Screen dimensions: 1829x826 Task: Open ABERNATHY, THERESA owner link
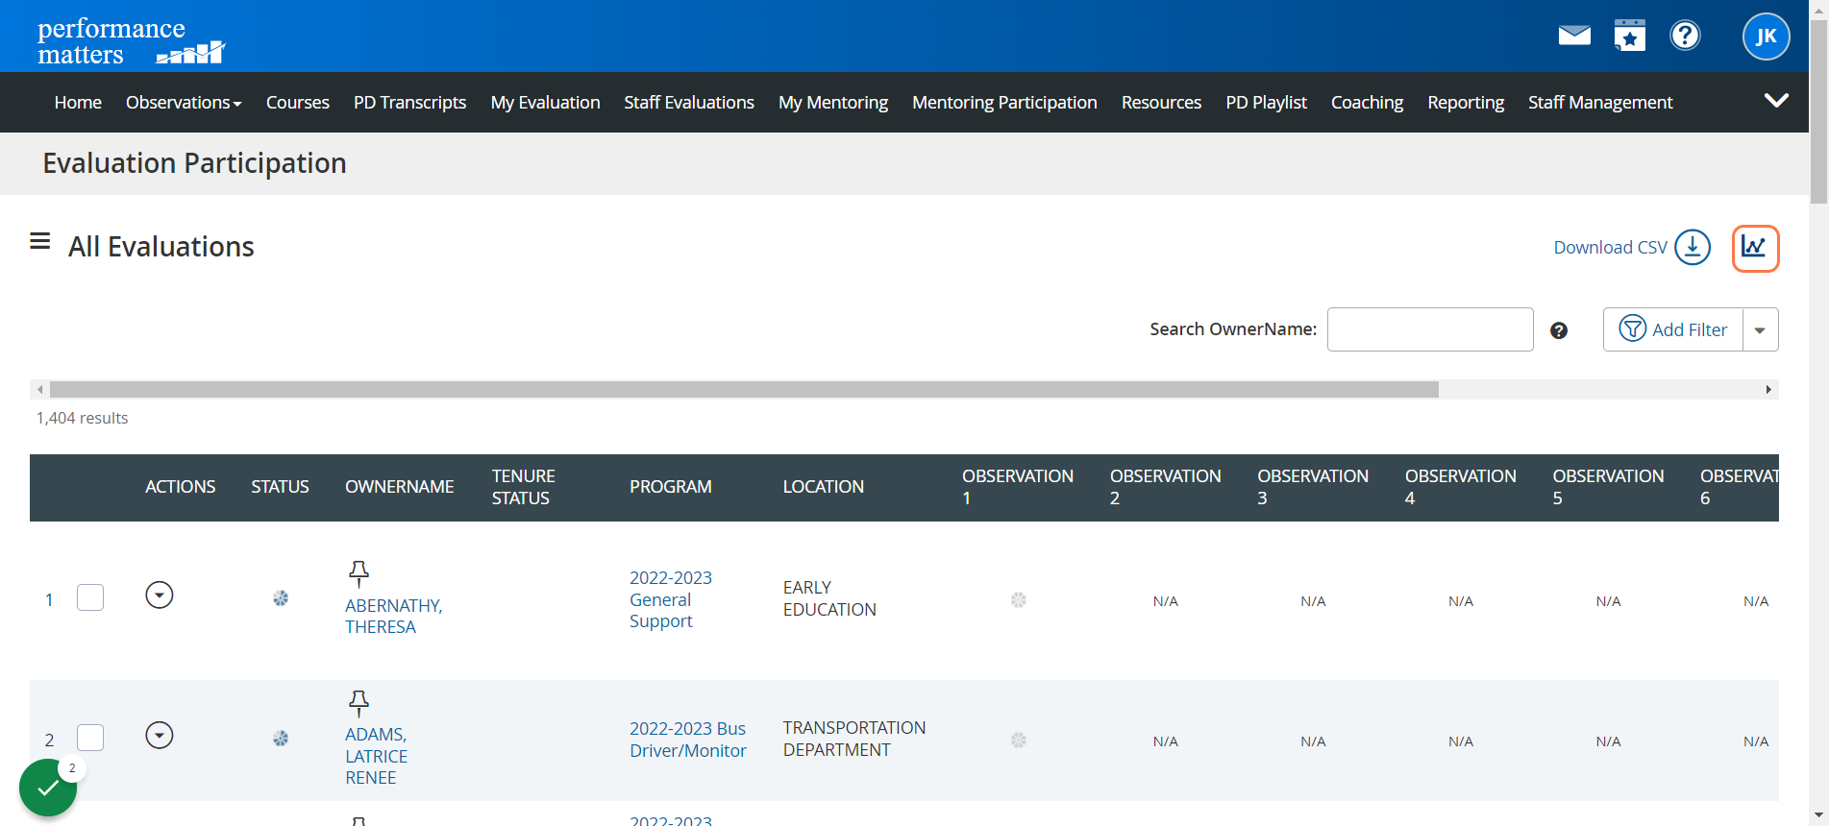coord(394,617)
